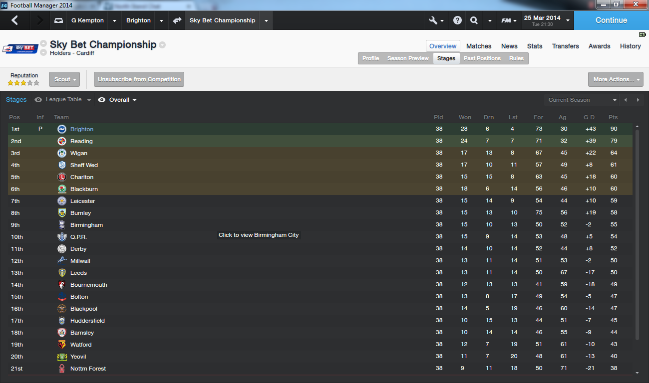Go back with the left arrow

coord(14,20)
